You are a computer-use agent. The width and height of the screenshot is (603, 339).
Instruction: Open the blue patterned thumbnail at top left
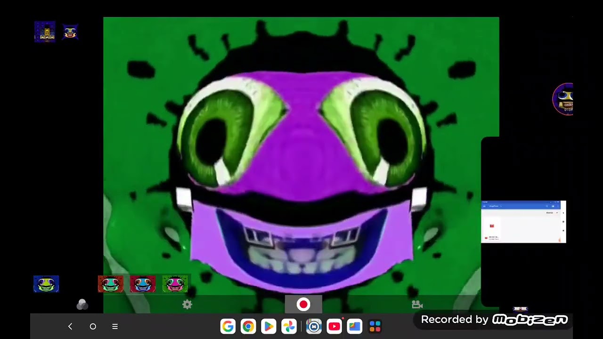point(45,32)
